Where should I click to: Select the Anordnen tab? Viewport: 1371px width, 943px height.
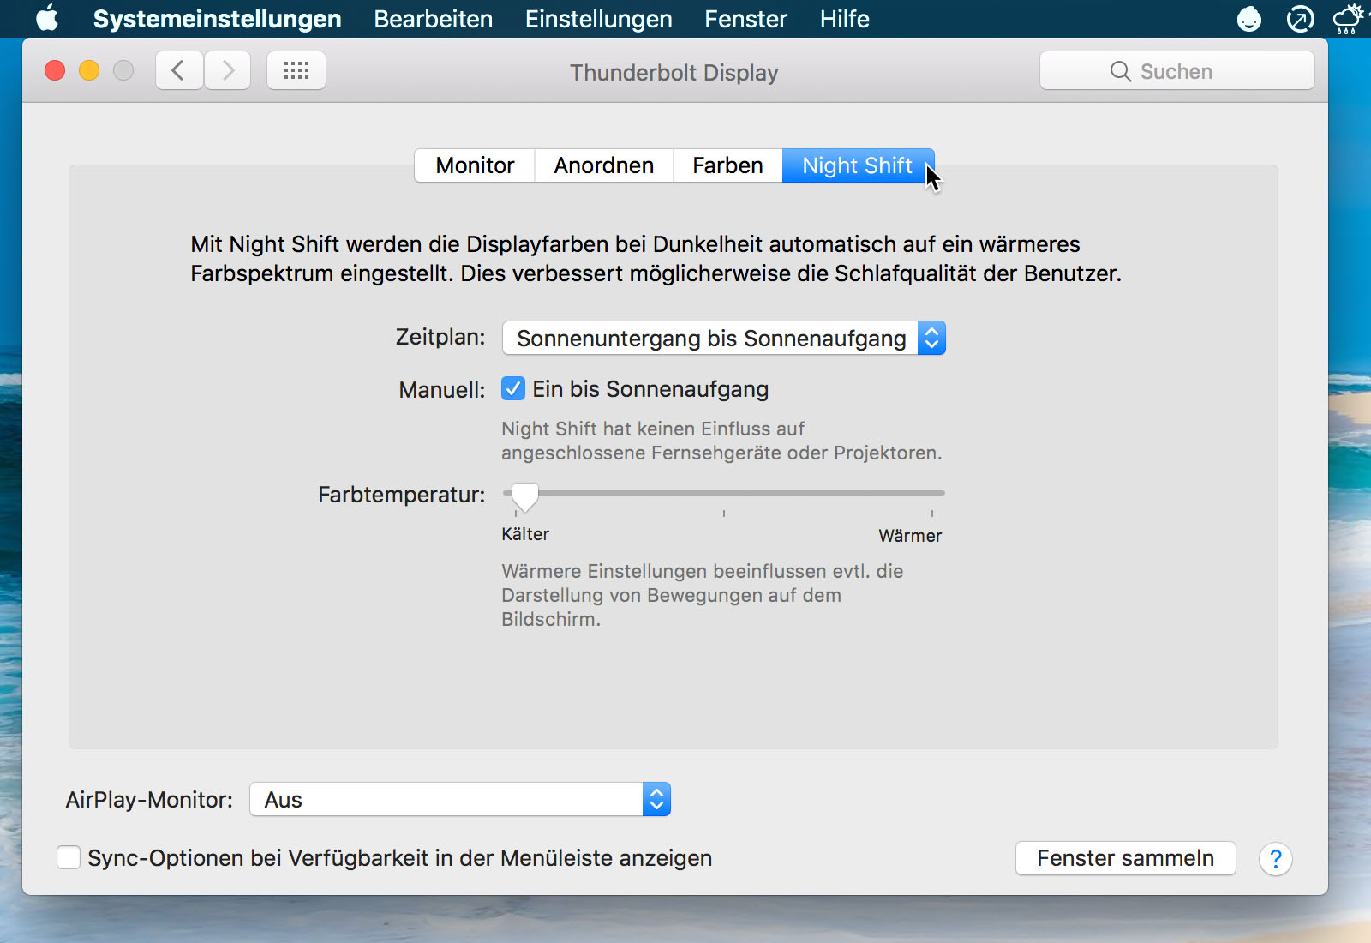click(603, 165)
